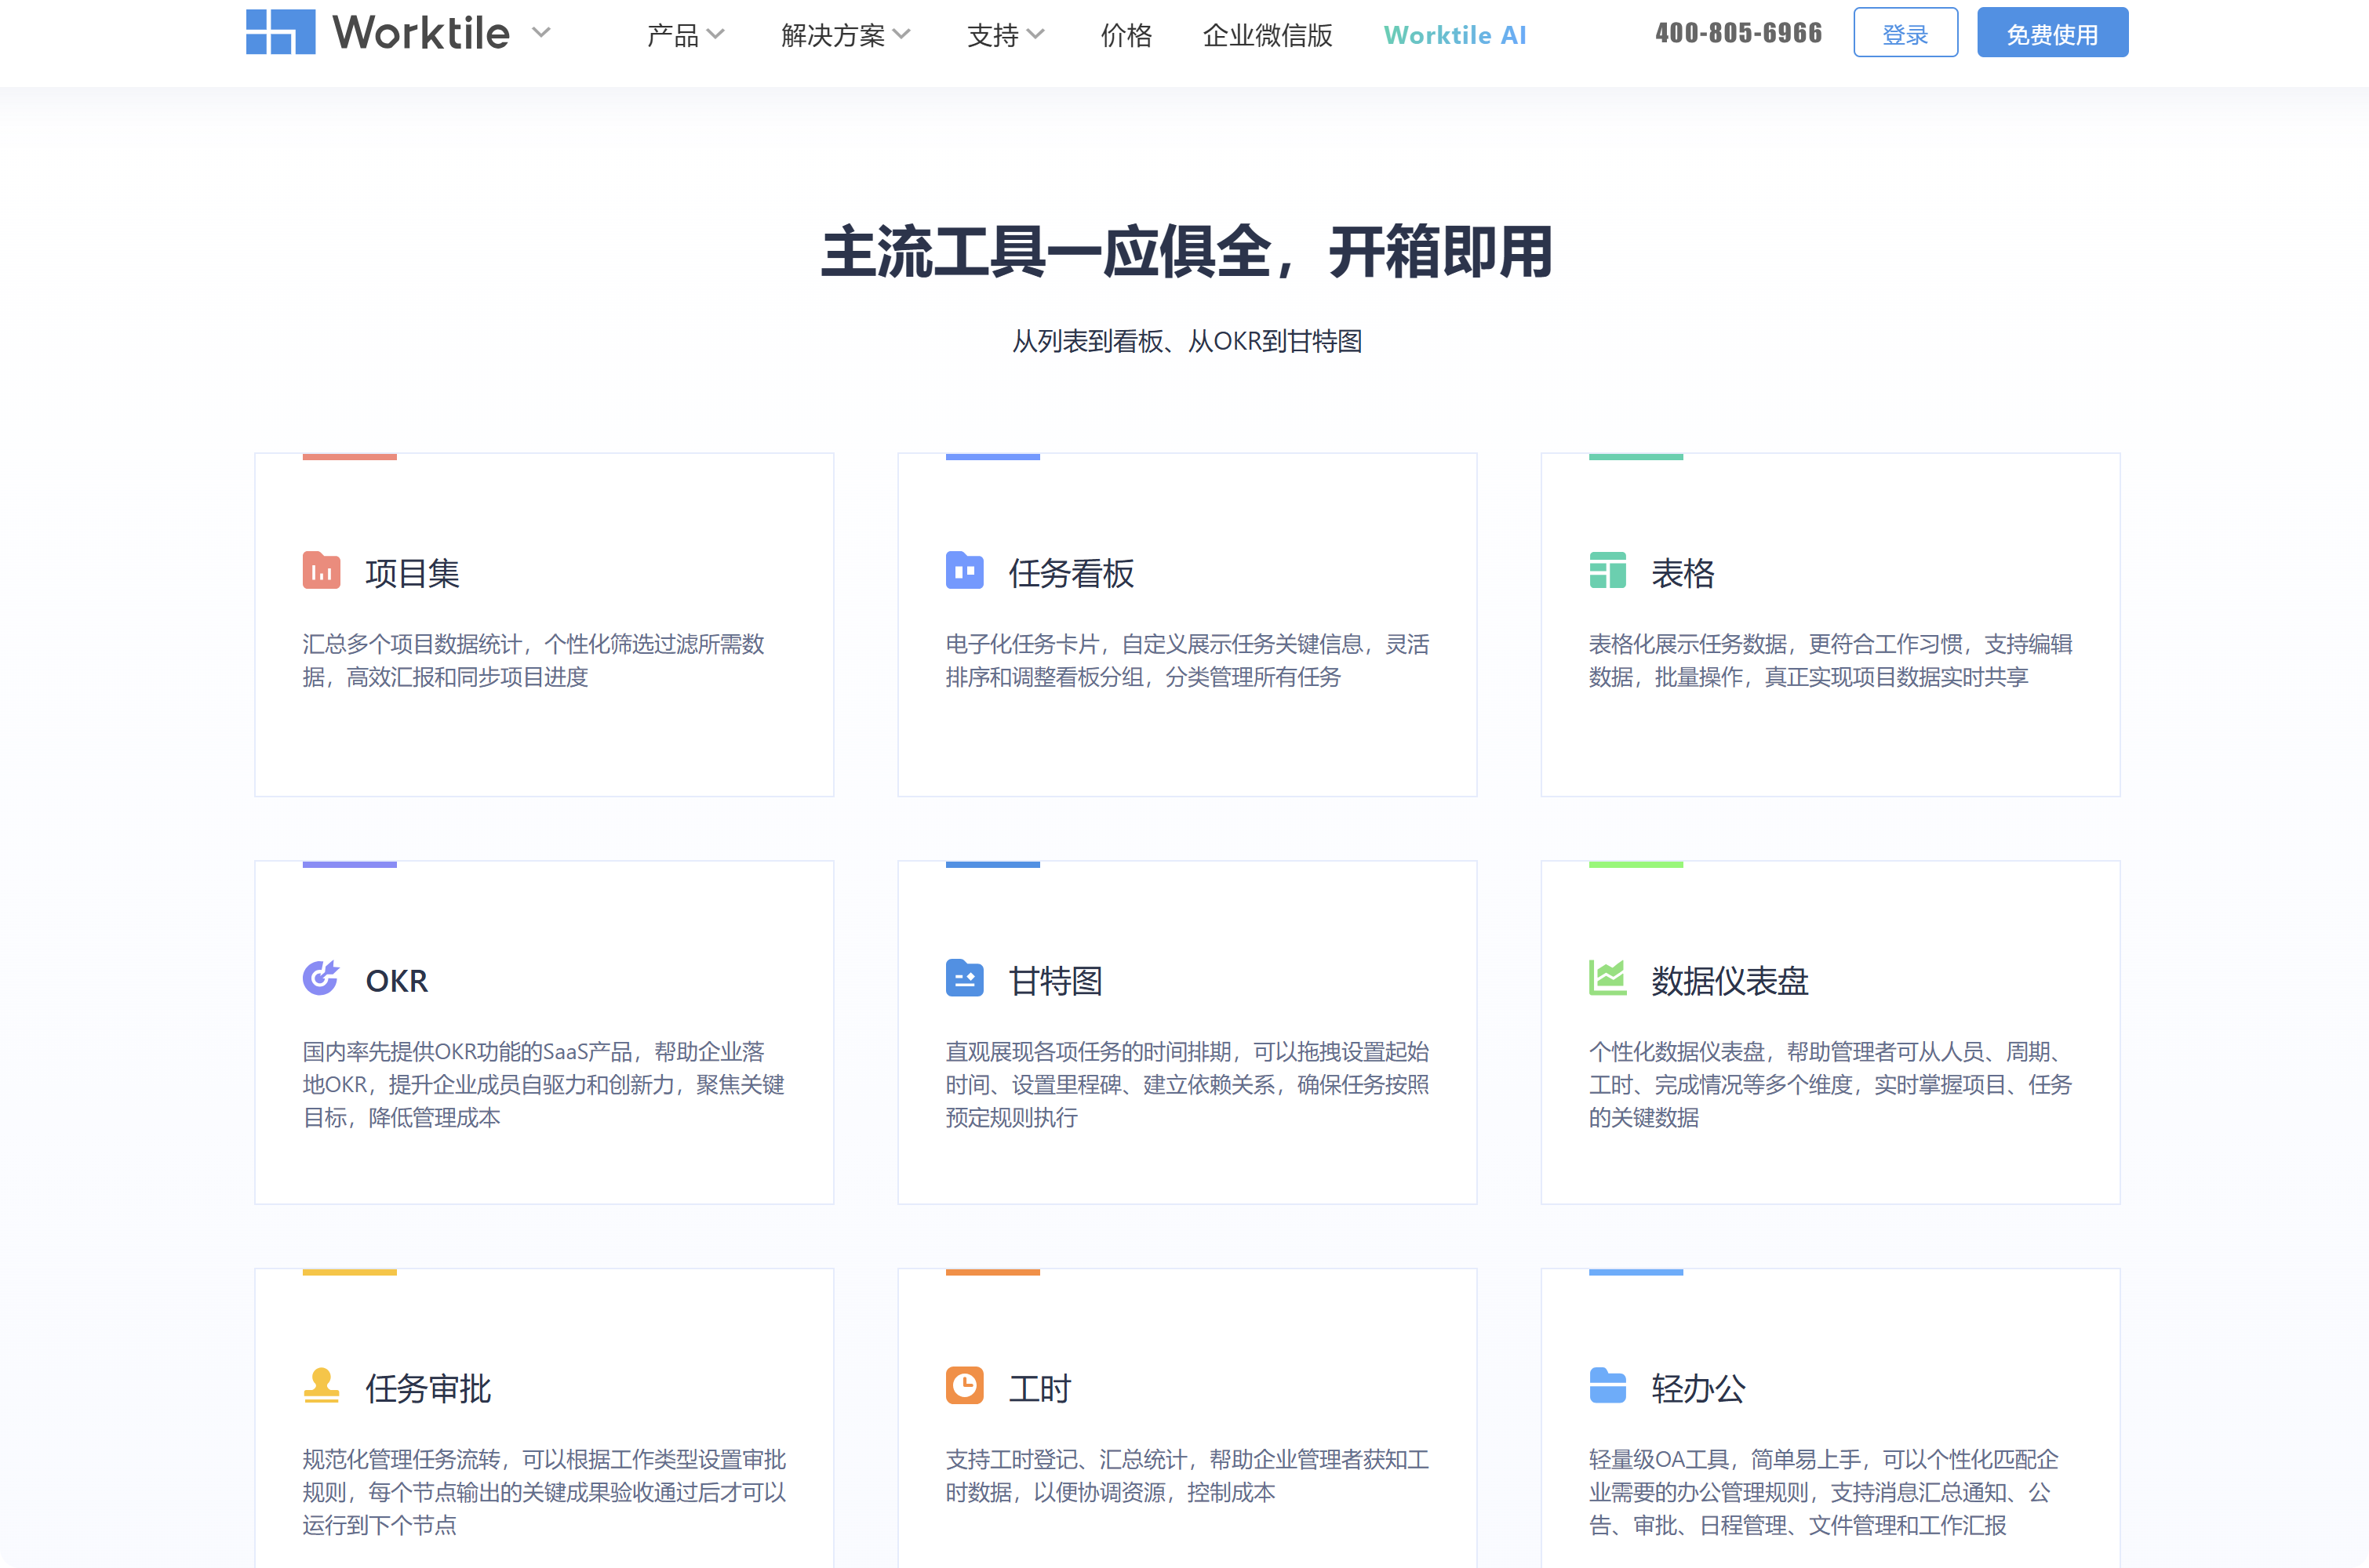
Task: Select the 项目集 icon
Action: pyautogui.click(x=322, y=571)
